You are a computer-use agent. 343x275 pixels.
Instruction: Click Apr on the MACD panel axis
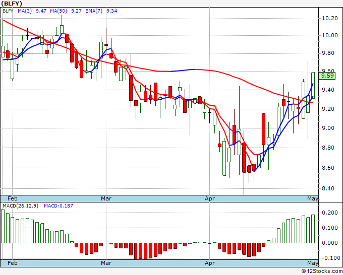pos(210,263)
